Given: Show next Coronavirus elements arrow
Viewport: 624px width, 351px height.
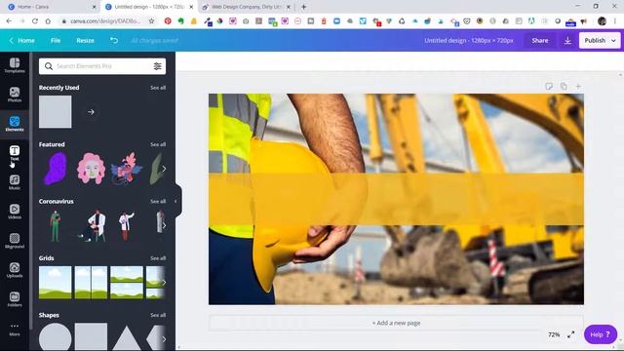Looking at the screenshot, I should [x=164, y=225].
